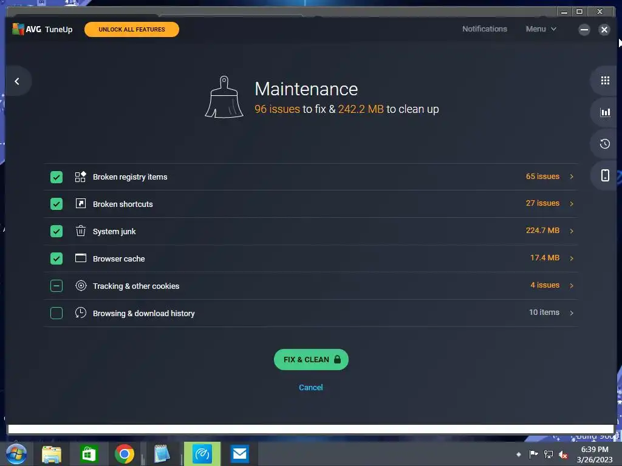Open the Menu dropdown

(541, 29)
